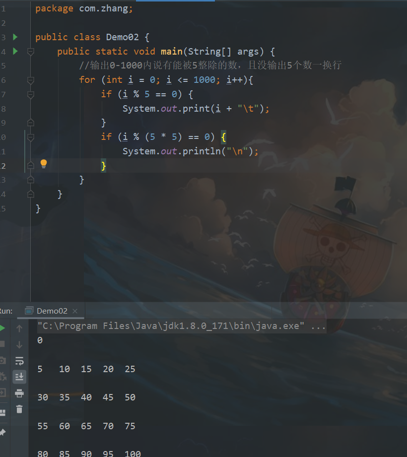Click console output value 100
The width and height of the screenshot is (407, 457).
click(133, 454)
